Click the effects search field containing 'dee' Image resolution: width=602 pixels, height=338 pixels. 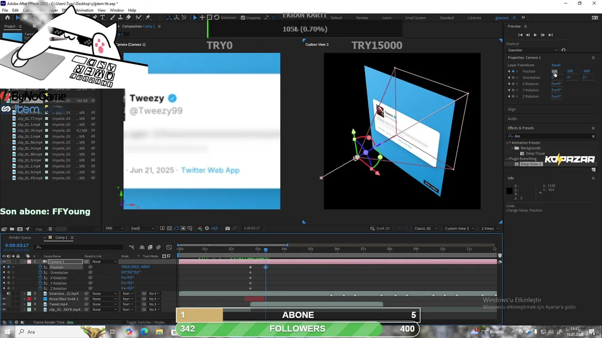click(x=550, y=136)
